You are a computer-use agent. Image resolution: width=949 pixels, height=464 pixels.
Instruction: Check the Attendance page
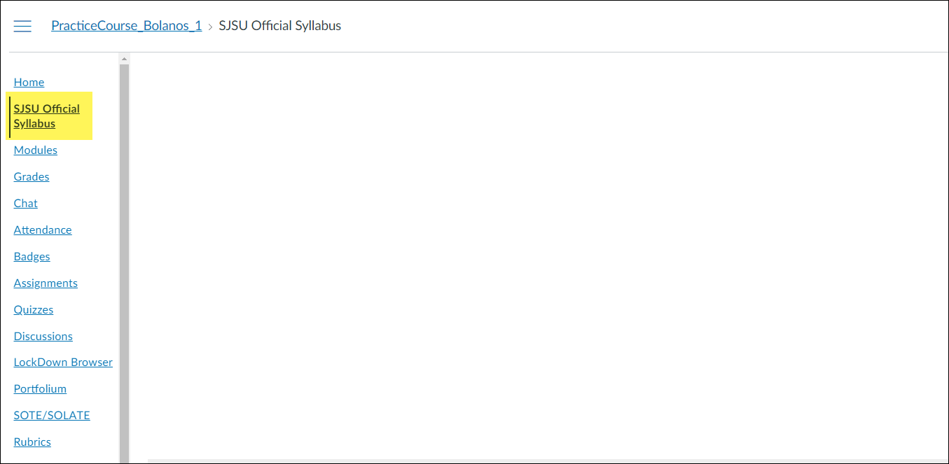tap(43, 230)
